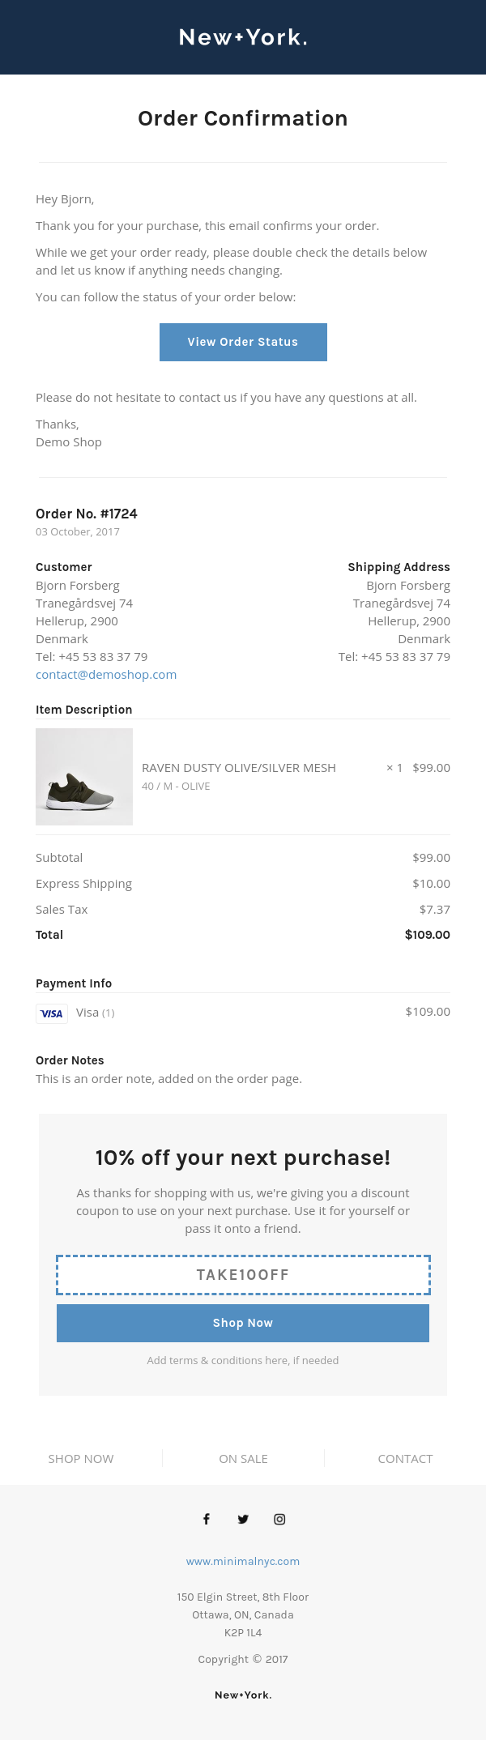This screenshot has height=1740, width=486.
Task: Click the sneaker product thumbnail
Action: coord(84,777)
